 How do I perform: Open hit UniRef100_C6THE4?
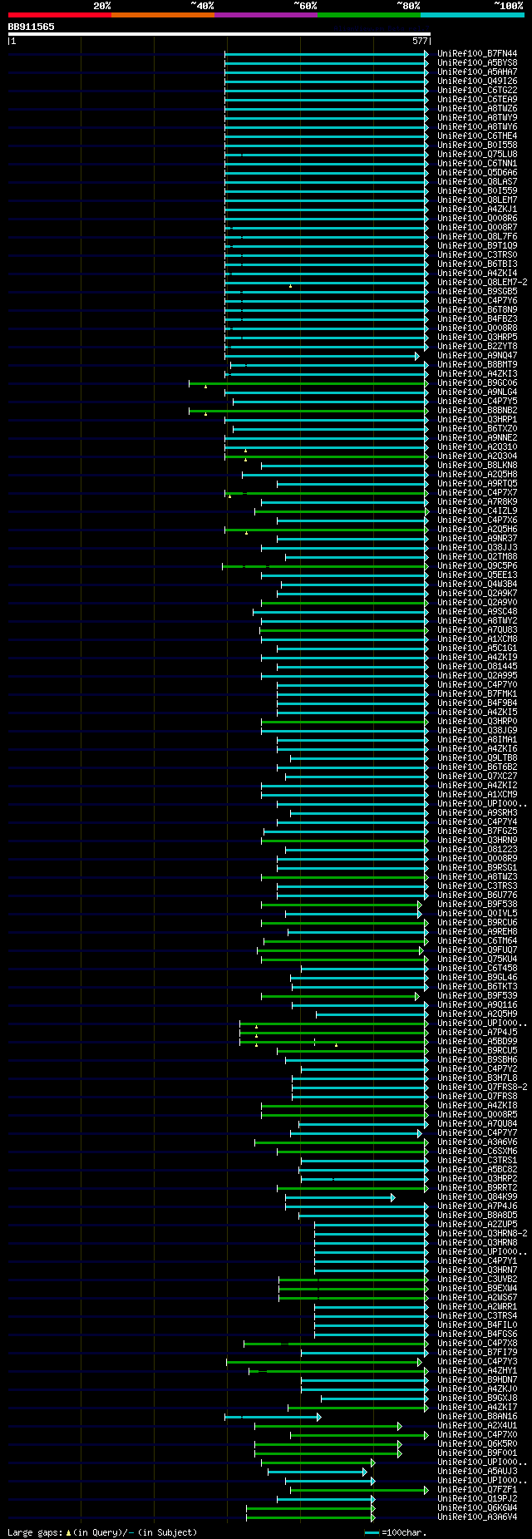(477, 136)
